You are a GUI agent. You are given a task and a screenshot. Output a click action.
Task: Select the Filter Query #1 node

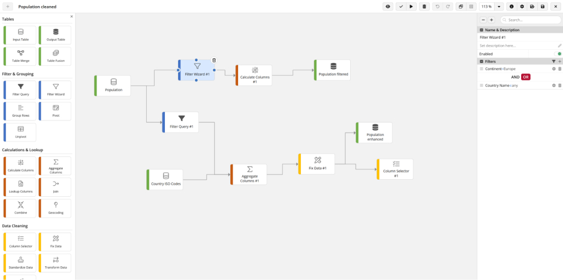[180, 122]
